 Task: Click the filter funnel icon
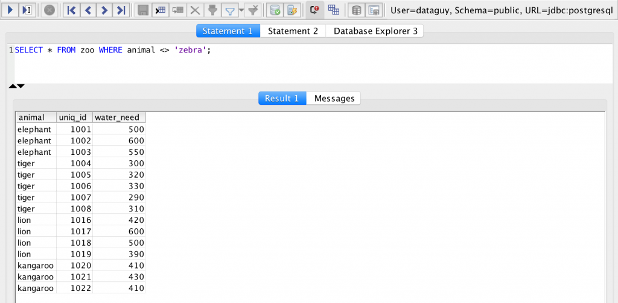coord(230,10)
